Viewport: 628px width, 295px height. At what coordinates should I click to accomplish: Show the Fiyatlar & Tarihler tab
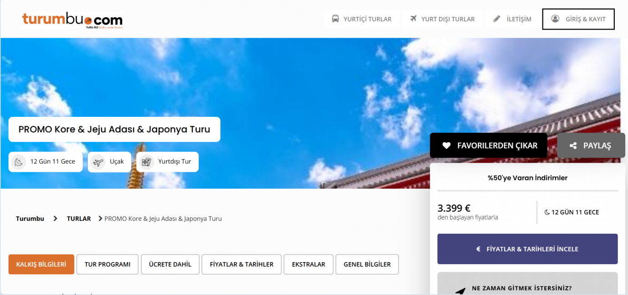coord(241,265)
